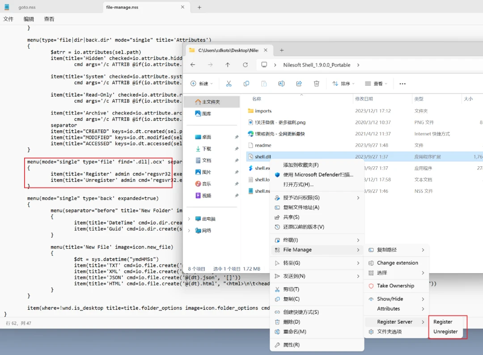Click the Refresh icon in Explorer navigation
Image resolution: width=483 pixels, height=355 pixels.
pyautogui.click(x=245, y=65)
